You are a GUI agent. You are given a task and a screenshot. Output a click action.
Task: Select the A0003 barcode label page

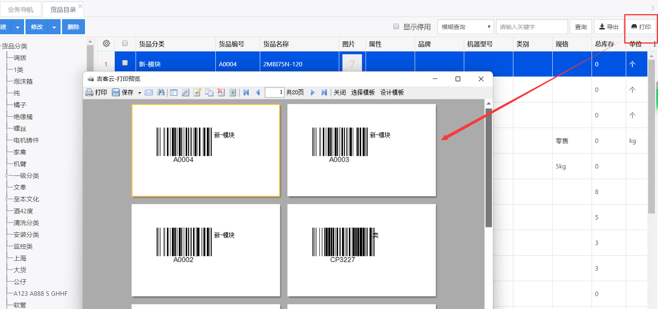coord(362,150)
